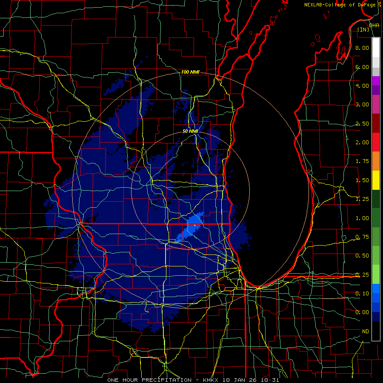Click the 1.25 legend value
383x383 pixels.
coord(362,199)
